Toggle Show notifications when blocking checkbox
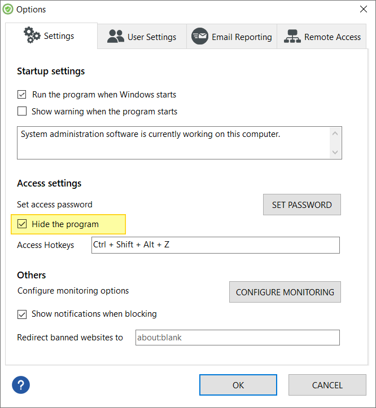 (x=22, y=314)
